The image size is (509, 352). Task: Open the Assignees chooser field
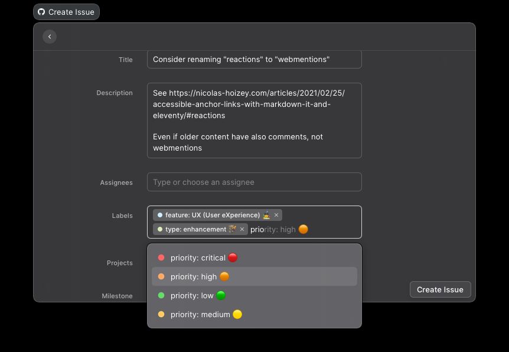click(254, 182)
